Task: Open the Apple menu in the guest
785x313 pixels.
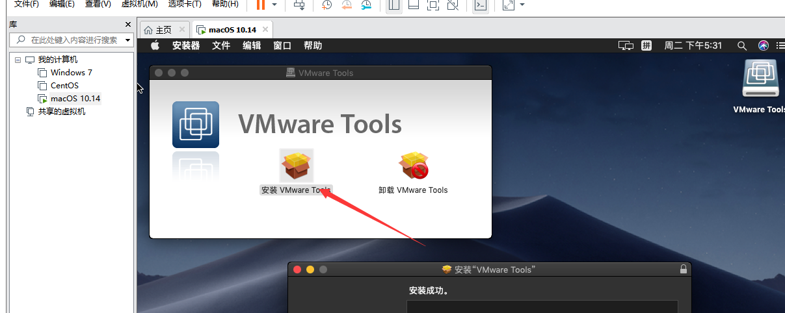Action: pyautogui.click(x=155, y=45)
